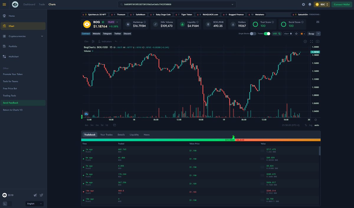This screenshot has height=208, width=354.
Task: Switch to Liquidity tab
Action: click(x=134, y=135)
